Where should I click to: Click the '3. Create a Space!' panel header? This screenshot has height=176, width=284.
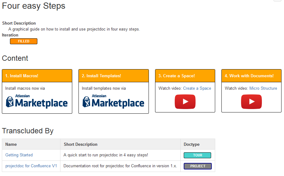coord(185,76)
